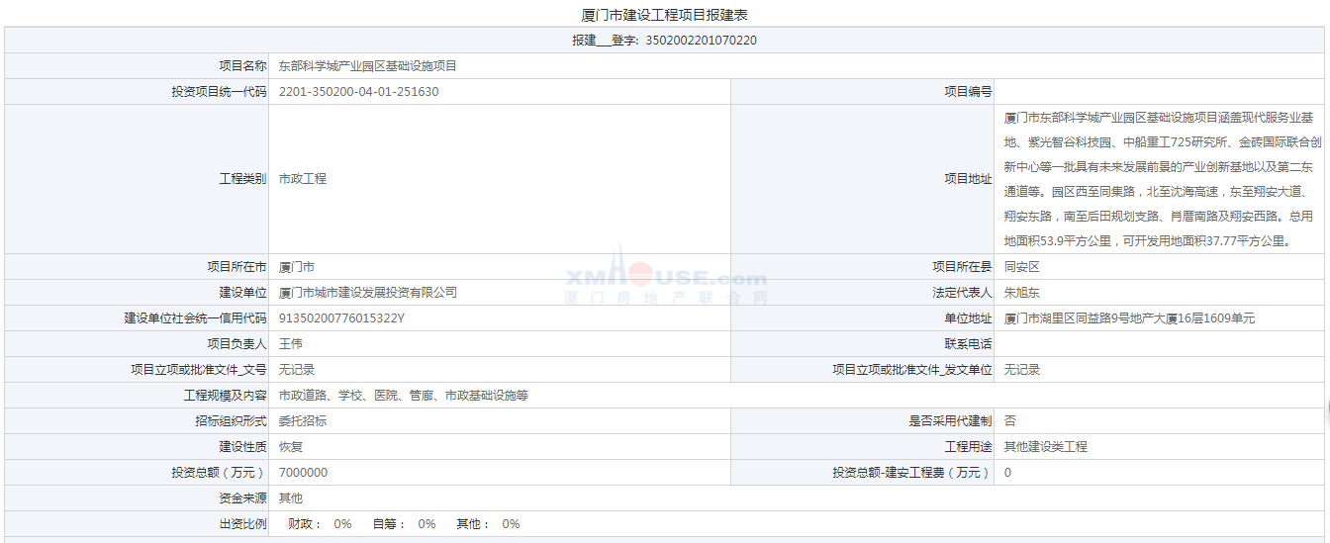
Task: Select the legal representative 朱旭东
Action: [x=1021, y=293]
